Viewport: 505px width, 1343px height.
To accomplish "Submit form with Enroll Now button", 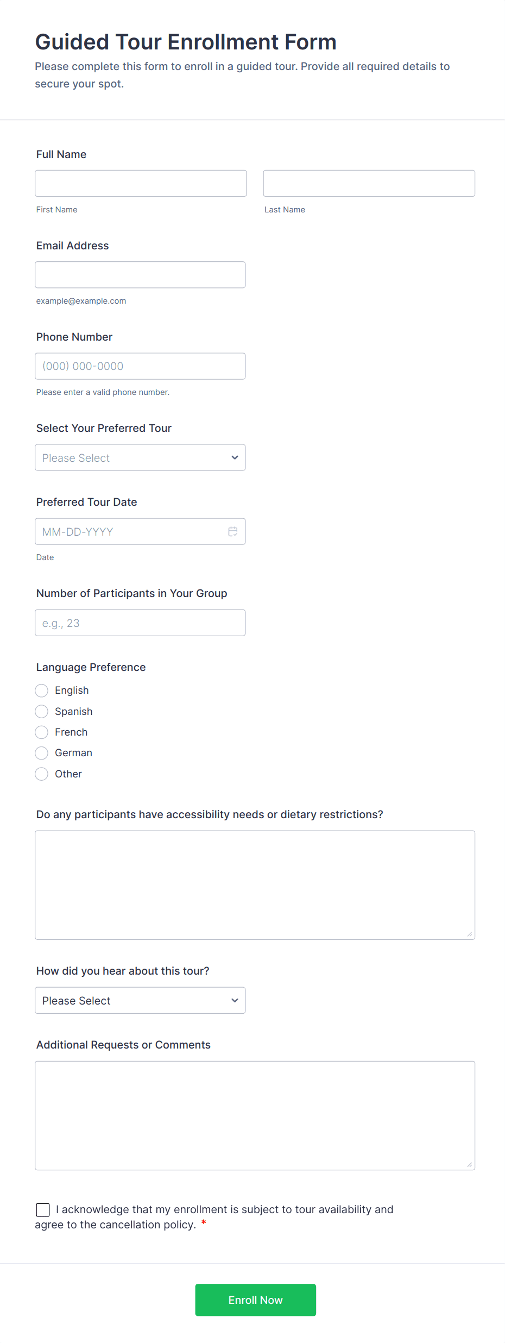I will [x=256, y=1300].
